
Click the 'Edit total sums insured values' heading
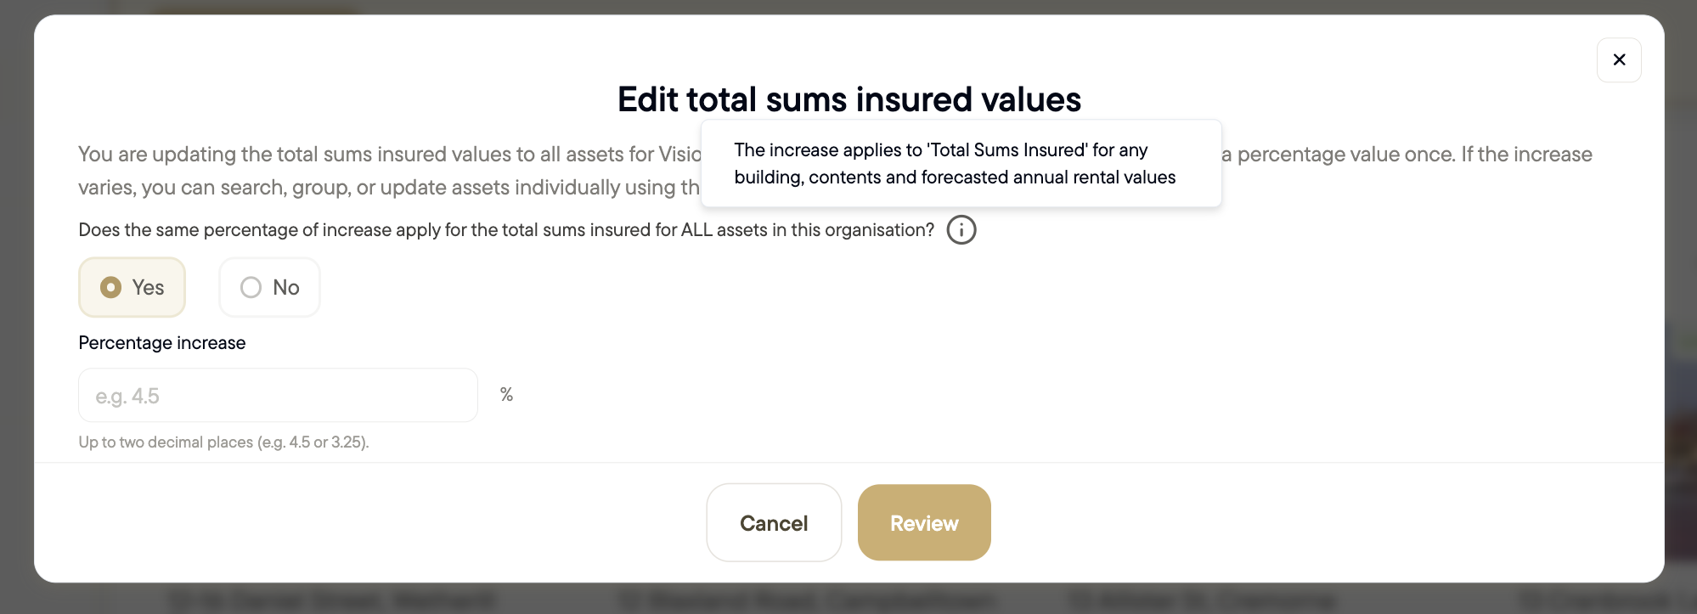(848, 99)
